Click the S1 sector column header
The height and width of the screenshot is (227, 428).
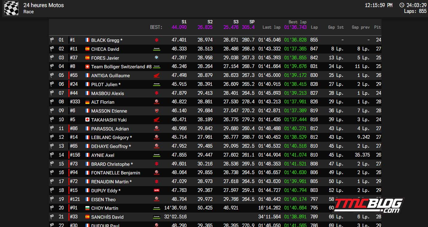pyautogui.click(x=184, y=22)
